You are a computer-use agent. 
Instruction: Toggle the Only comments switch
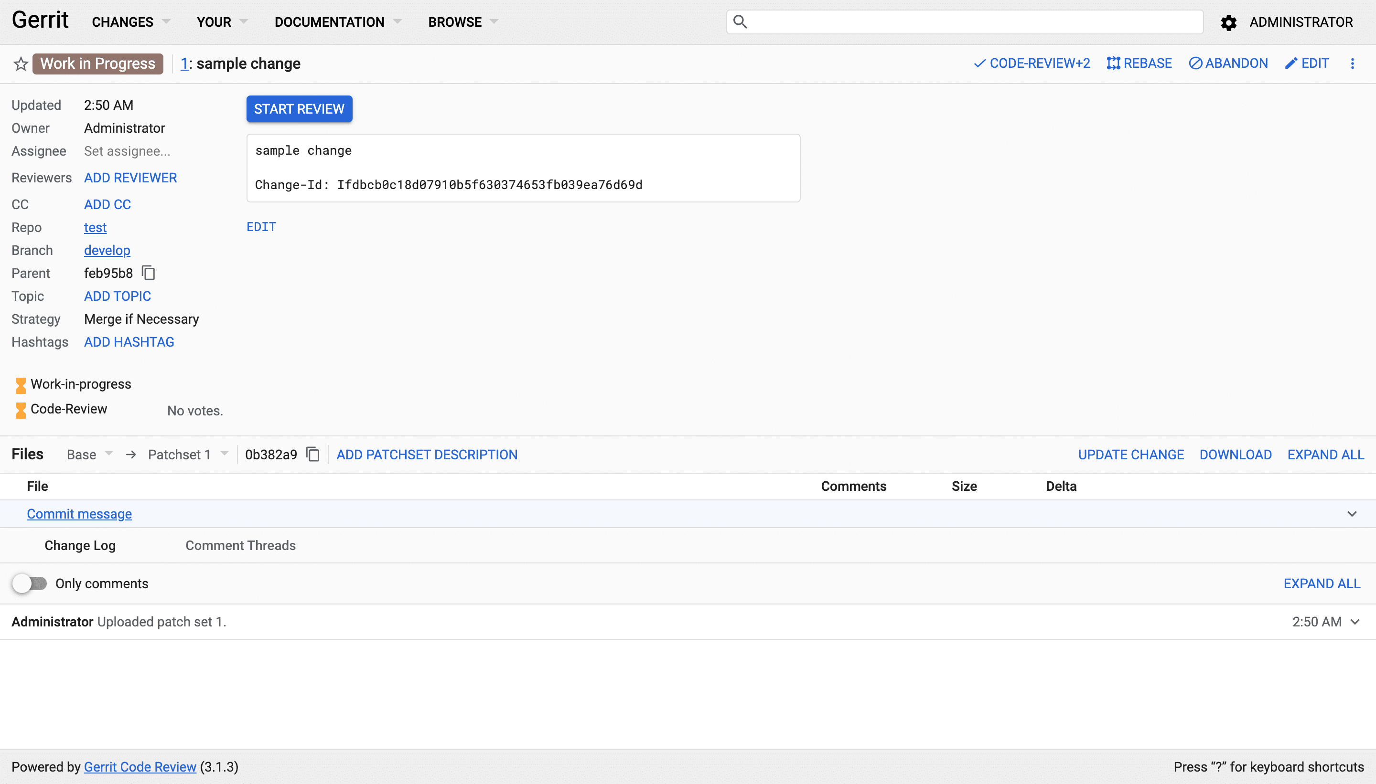point(29,583)
